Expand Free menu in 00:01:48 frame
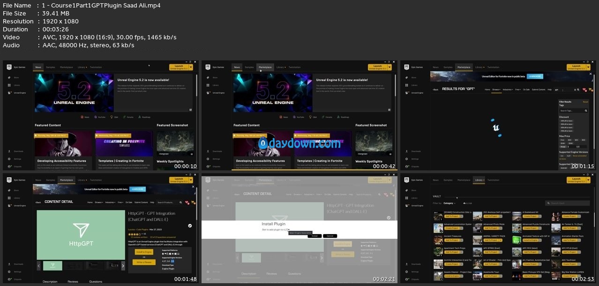Viewport: 599px width, 286px height. [x=121, y=202]
